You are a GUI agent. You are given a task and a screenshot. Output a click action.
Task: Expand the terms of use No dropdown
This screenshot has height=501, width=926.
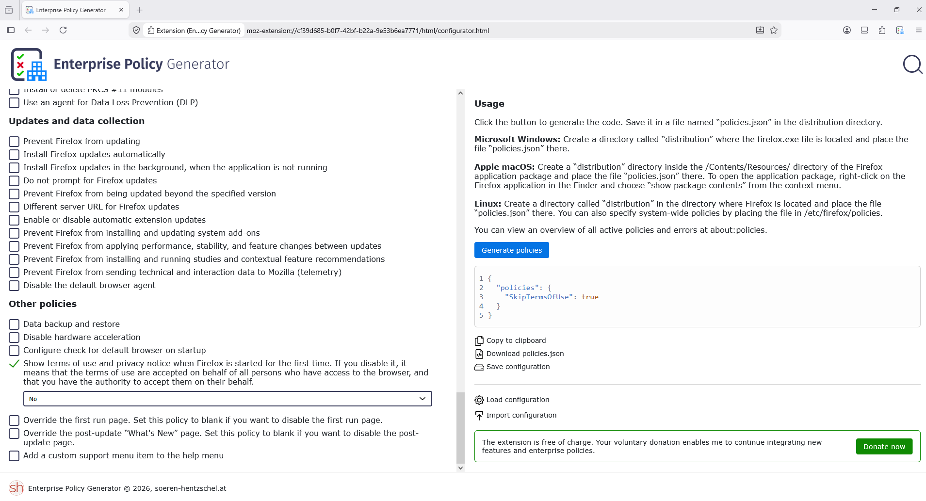[227, 399]
